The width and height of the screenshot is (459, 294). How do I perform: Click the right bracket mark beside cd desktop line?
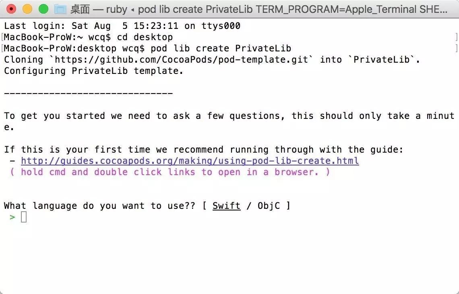(x=456, y=37)
